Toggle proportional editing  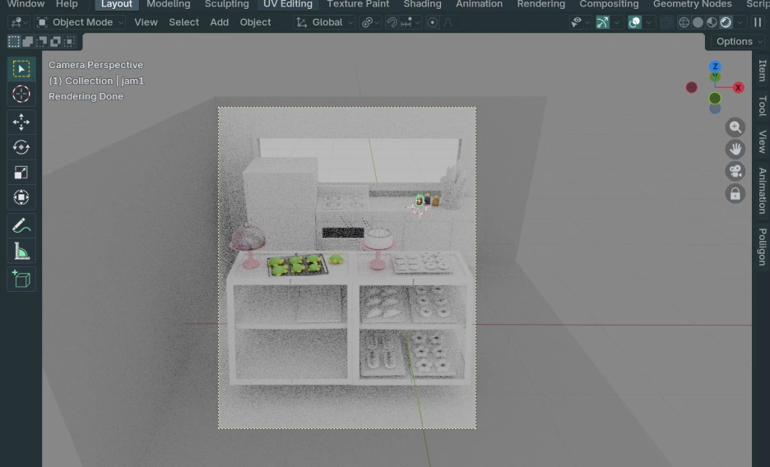click(432, 22)
